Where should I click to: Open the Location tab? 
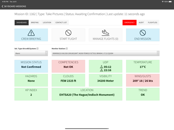(x=47, y=23)
